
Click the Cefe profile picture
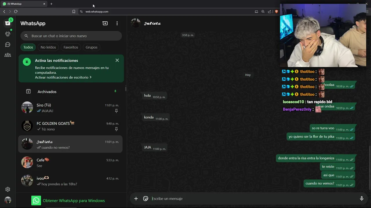pos(27,162)
